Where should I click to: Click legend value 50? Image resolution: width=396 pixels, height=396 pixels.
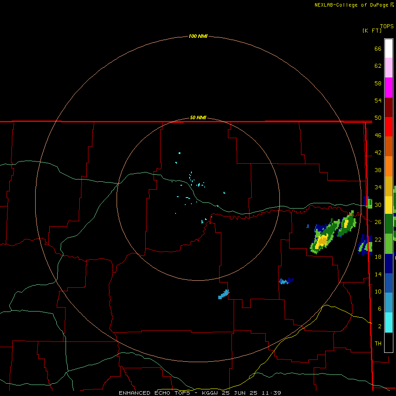[378, 118]
